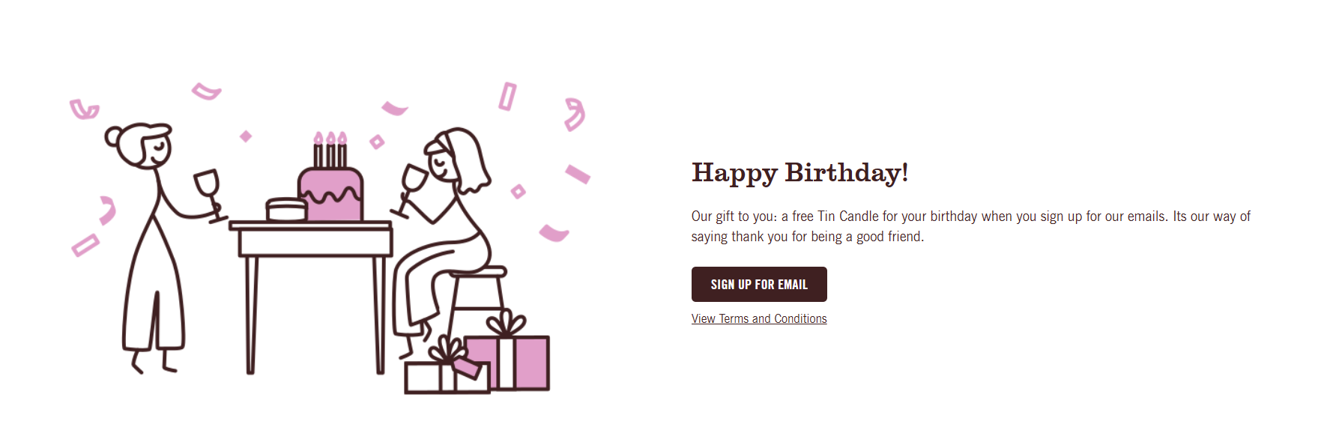Click the seated woman's raised glass
This screenshot has width=1330, height=439.
tap(411, 182)
